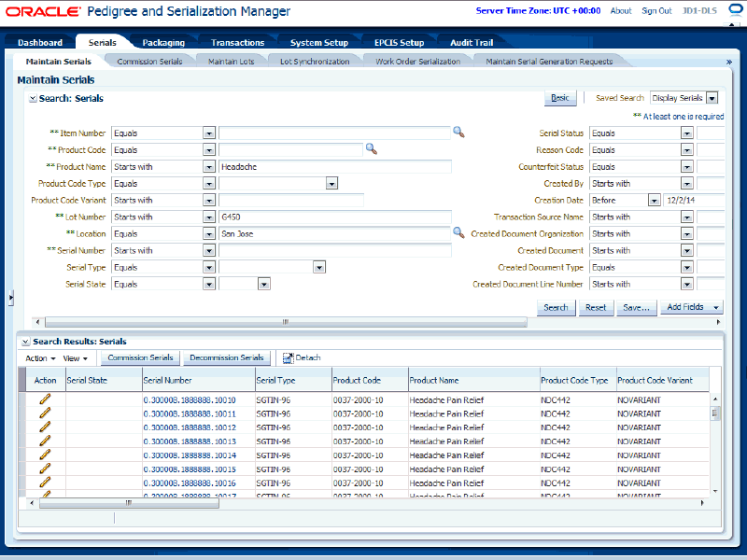The height and width of the screenshot is (560, 747).
Task: Open serial number 0.300008.1888888.10010 link
Action: [190, 400]
